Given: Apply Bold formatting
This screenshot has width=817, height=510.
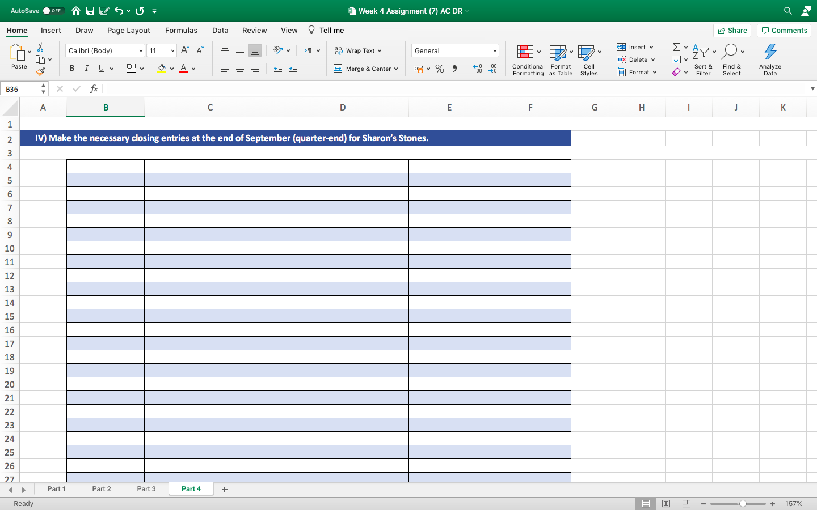Looking at the screenshot, I should 72,69.
